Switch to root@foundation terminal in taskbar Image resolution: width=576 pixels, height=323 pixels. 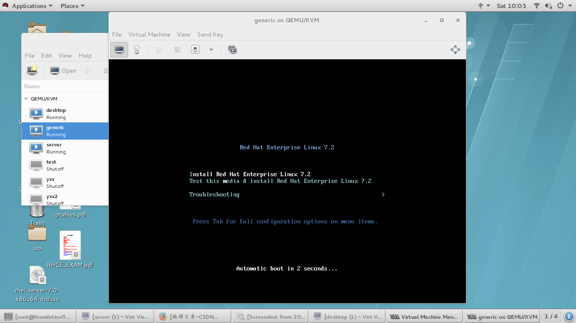click(x=39, y=317)
